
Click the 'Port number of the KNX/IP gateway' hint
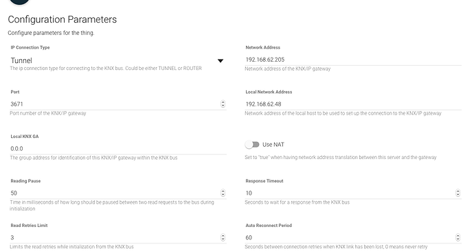(48, 113)
